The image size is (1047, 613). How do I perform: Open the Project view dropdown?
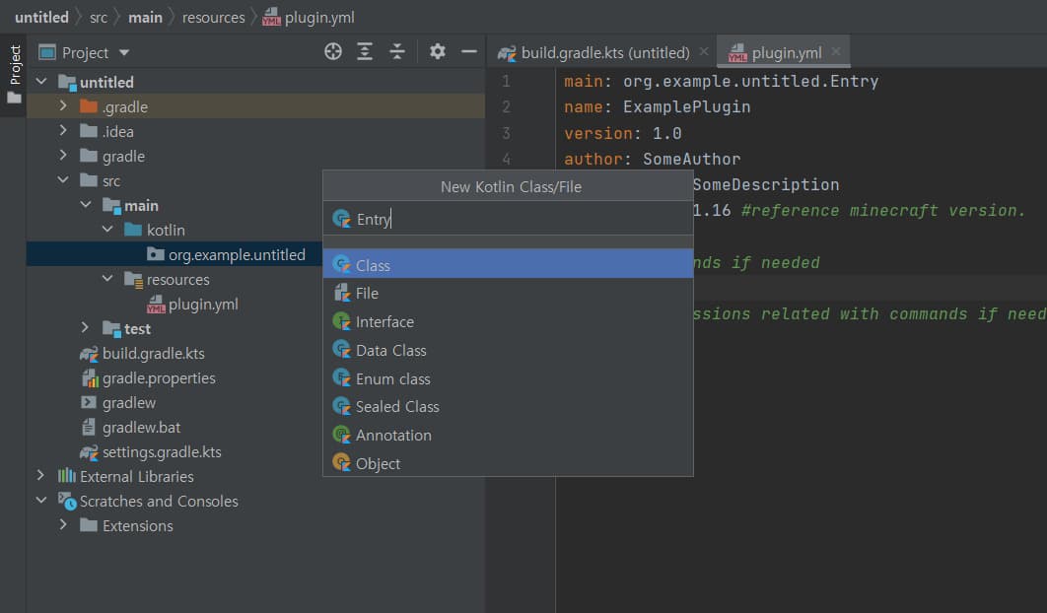pos(124,53)
